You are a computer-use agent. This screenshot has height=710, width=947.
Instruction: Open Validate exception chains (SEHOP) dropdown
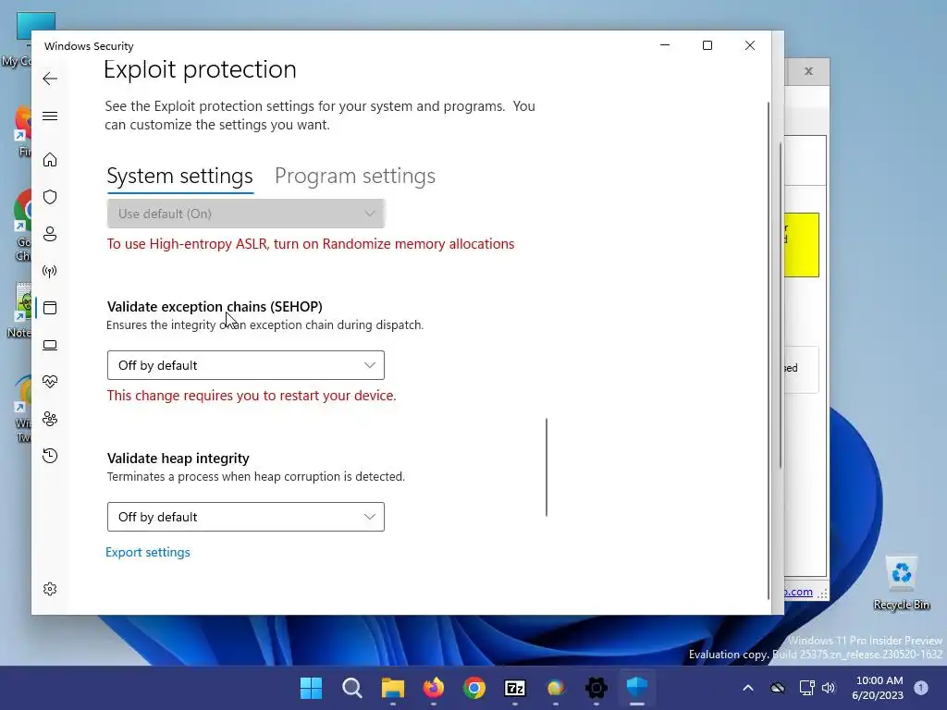(x=246, y=365)
